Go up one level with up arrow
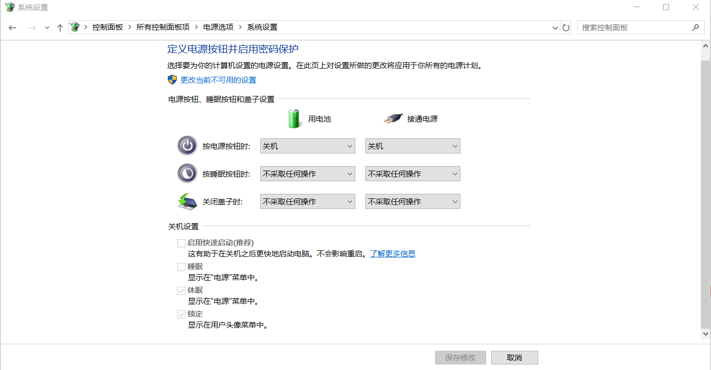This screenshot has height=370, width=711. (x=60, y=27)
